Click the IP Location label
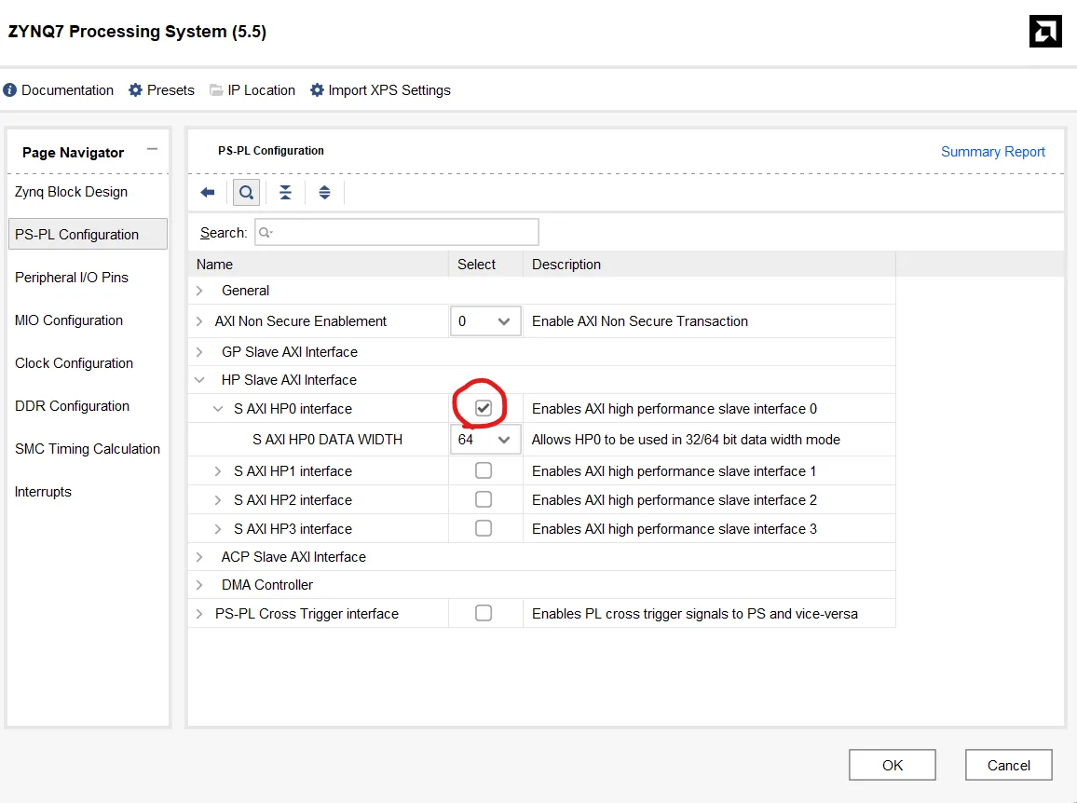Image resolution: width=1077 pixels, height=803 pixels. [261, 90]
